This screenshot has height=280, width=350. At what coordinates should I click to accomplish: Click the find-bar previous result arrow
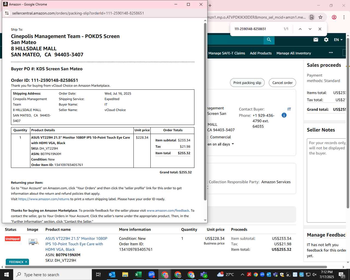tap(300, 29)
